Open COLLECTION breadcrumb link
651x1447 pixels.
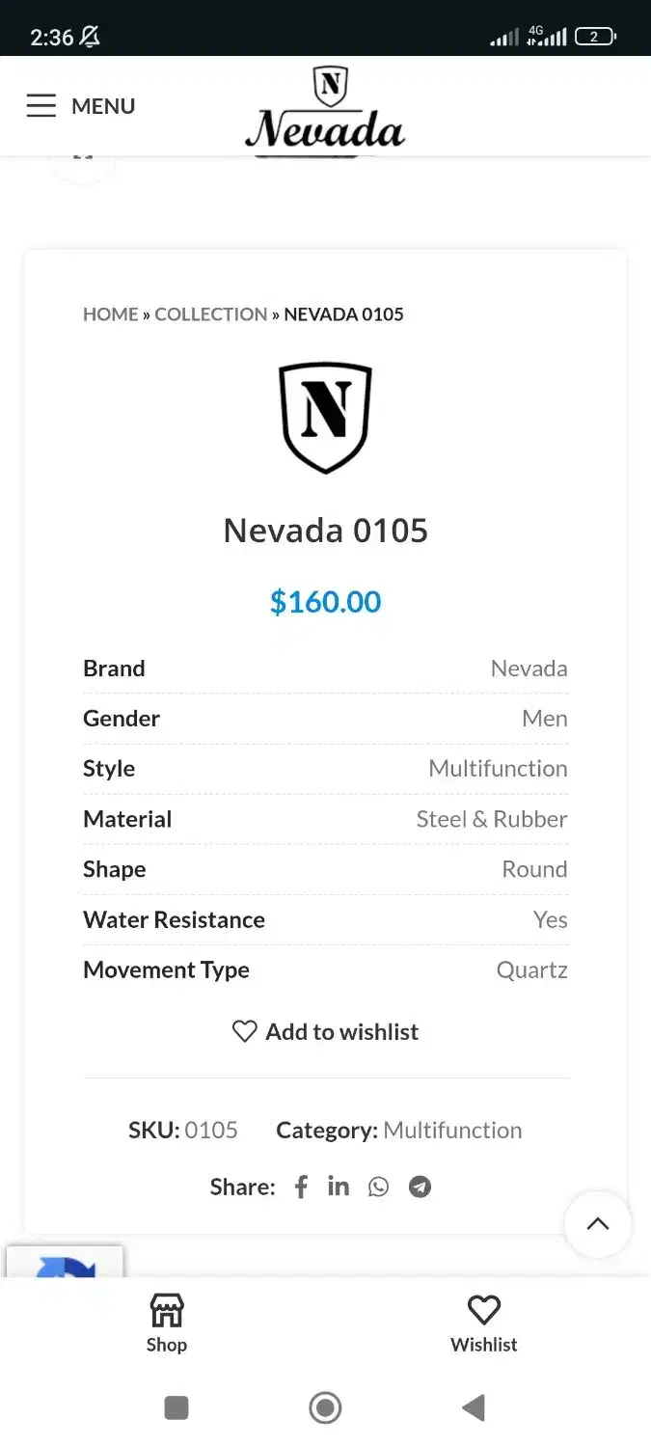coord(211,314)
